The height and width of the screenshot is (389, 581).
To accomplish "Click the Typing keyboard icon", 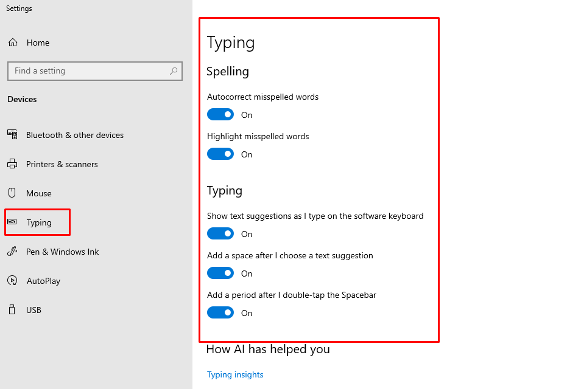I will [12, 222].
